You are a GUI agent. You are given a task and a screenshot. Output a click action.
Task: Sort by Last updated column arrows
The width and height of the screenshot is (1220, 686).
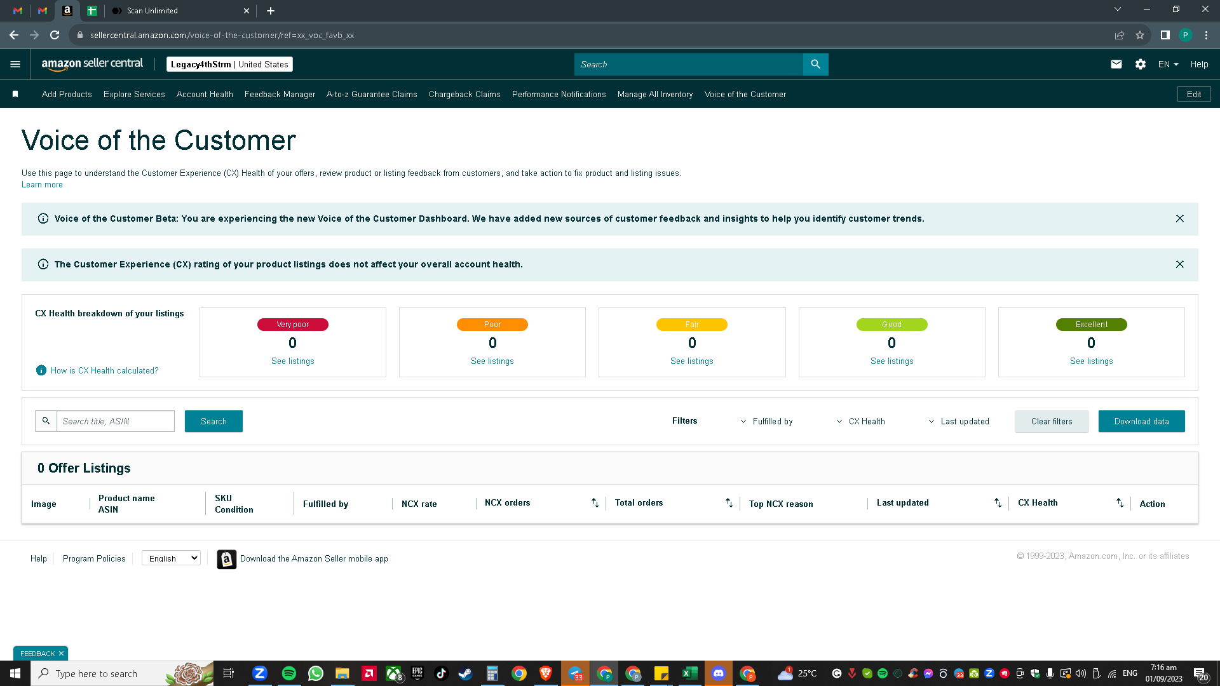tap(998, 503)
